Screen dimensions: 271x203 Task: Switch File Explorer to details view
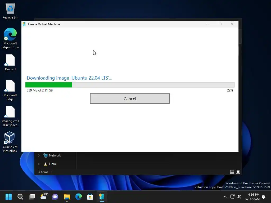click(x=232, y=172)
